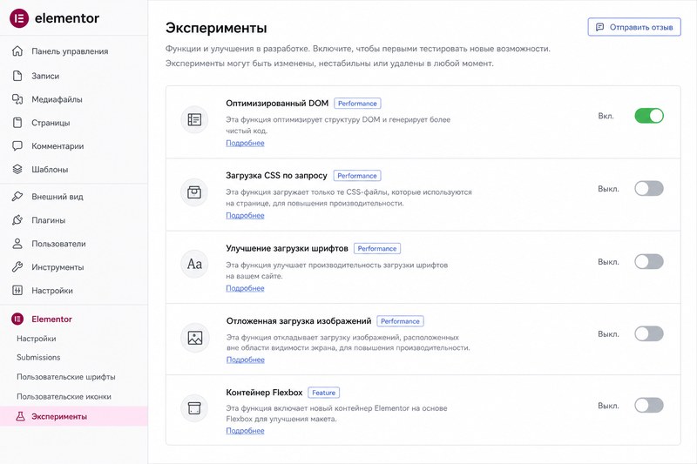
Task: Click the user icon beside Пользователи
Action: click(x=17, y=244)
